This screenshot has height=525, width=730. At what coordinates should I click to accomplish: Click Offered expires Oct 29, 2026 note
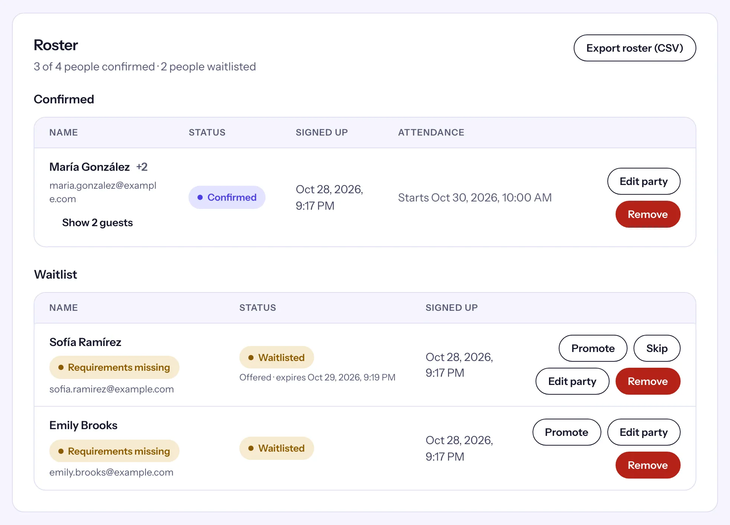coord(318,377)
